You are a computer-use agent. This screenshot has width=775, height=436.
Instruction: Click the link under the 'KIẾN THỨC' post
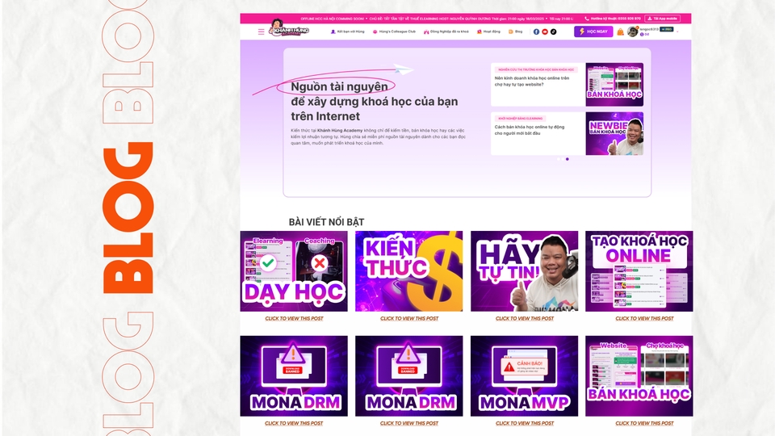409,318
